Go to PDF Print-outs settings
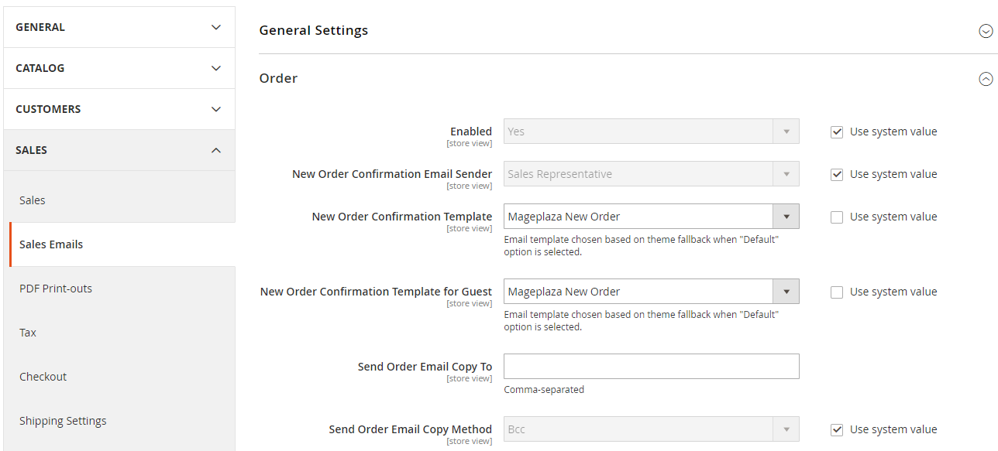This screenshot has height=451, width=998. pyautogui.click(x=56, y=289)
